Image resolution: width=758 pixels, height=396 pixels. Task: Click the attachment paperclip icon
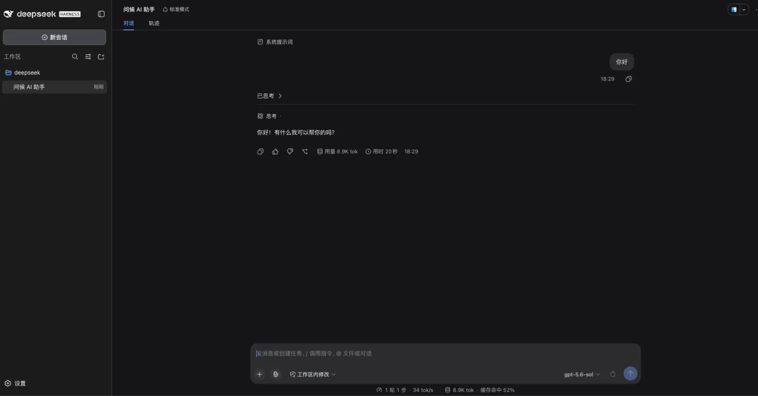coord(276,374)
